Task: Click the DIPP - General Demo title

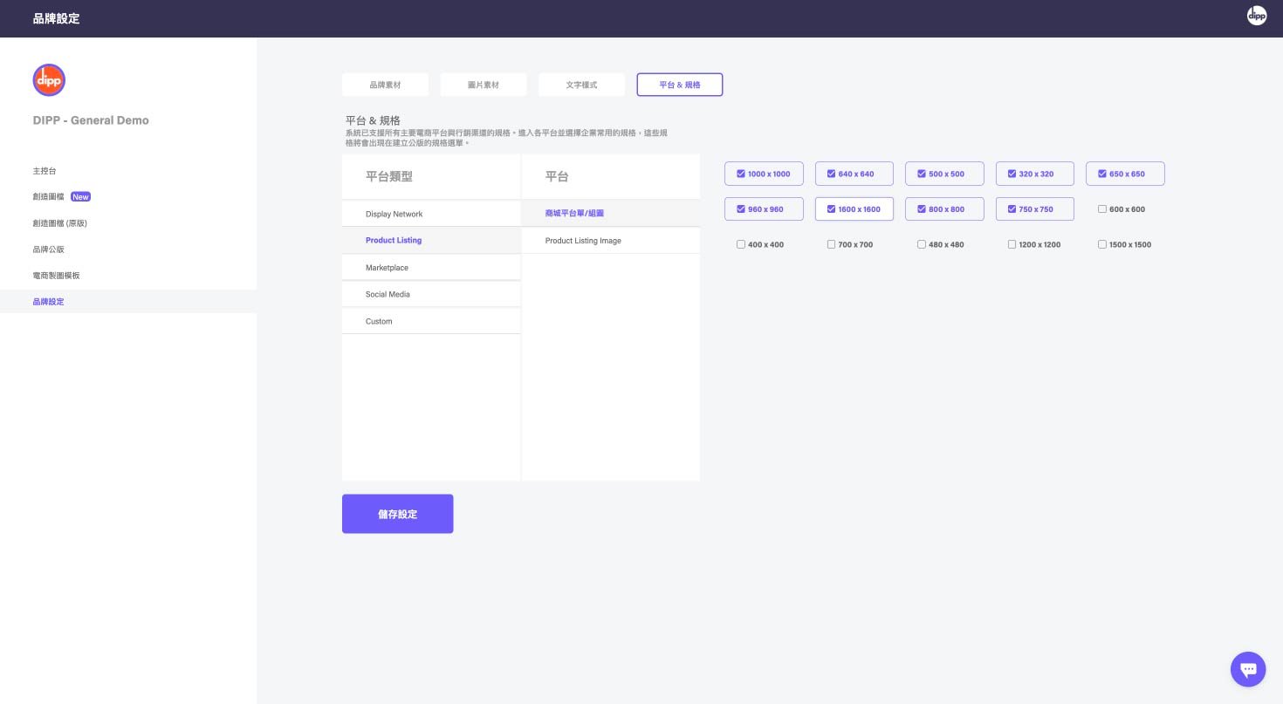Action: 91,120
